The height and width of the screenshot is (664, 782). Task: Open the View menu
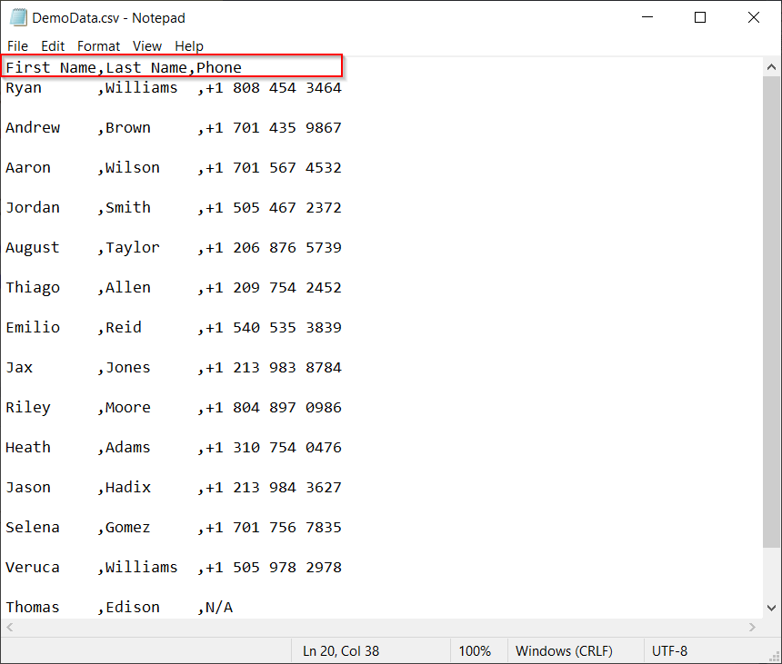coord(147,45)
